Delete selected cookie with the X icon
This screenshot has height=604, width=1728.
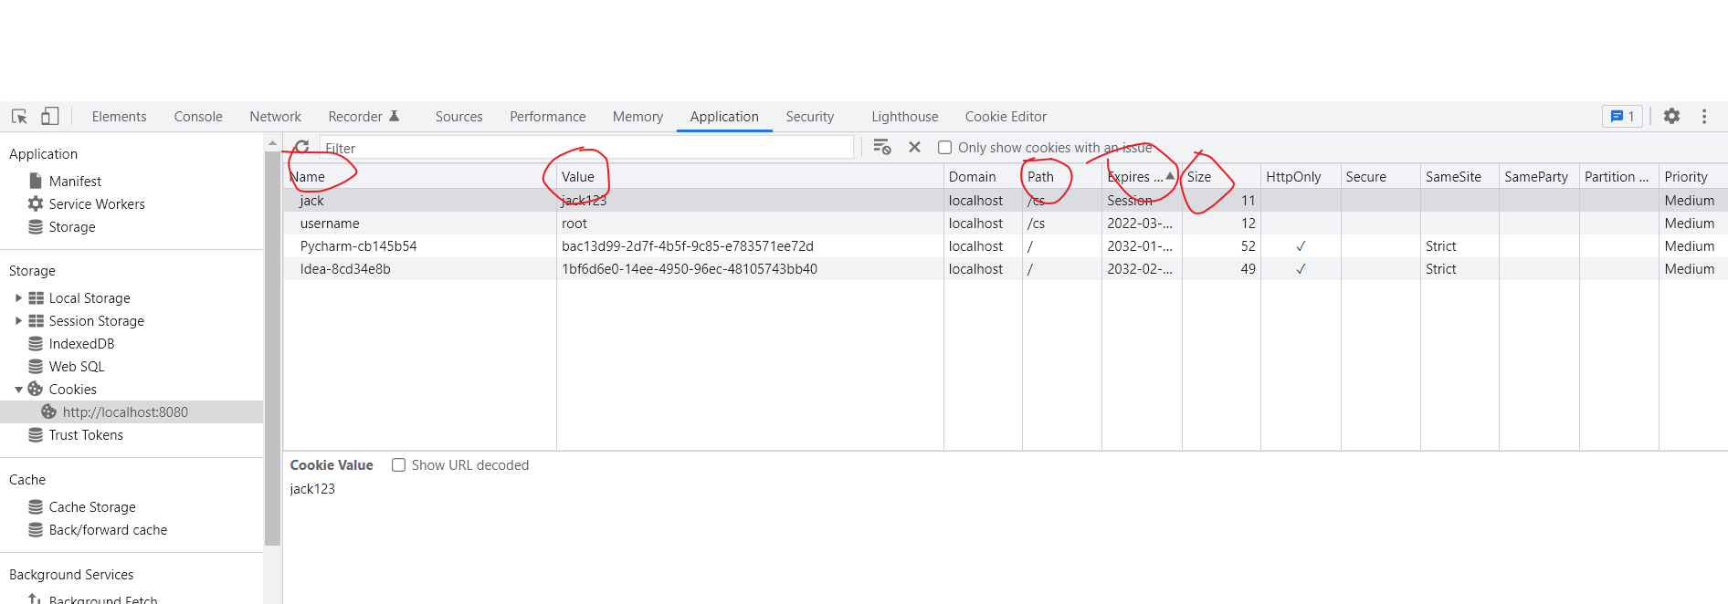[x=914, y=147]
